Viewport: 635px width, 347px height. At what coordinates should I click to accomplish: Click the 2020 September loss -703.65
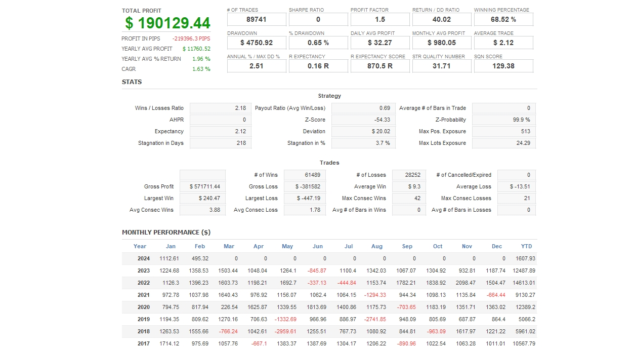406,307
